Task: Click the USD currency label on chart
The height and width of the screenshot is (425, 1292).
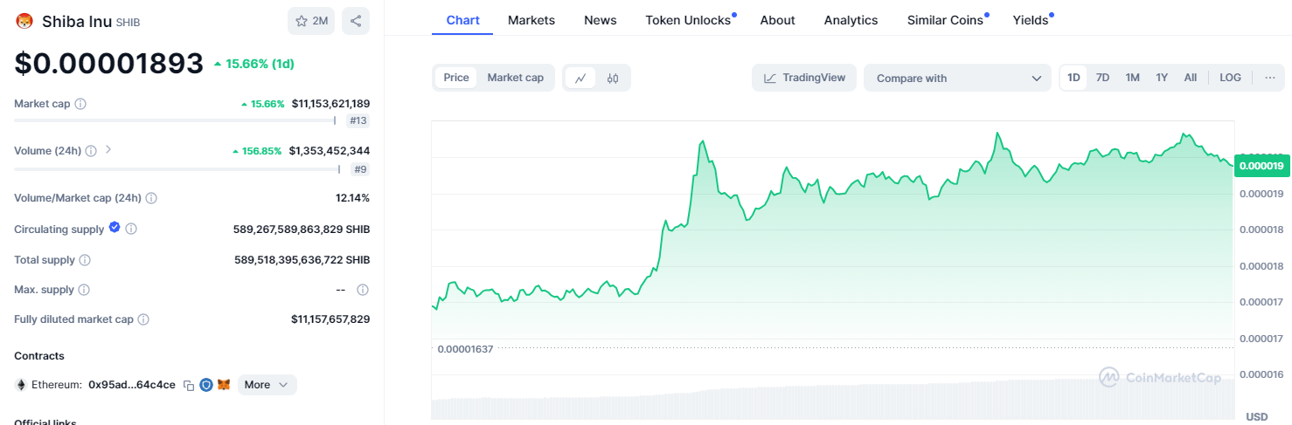Action: pos(1256,417)
